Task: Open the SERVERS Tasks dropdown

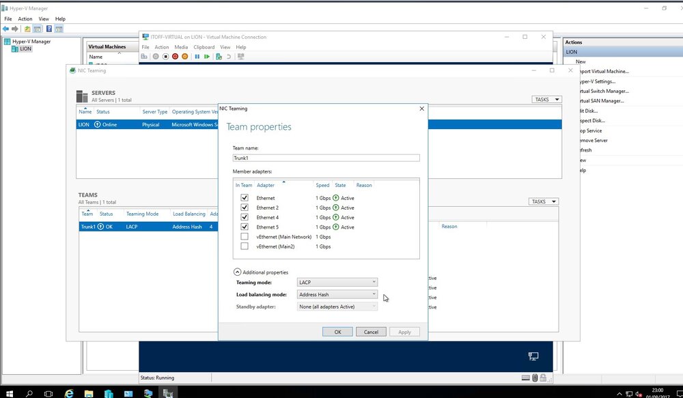Action: 546,99
